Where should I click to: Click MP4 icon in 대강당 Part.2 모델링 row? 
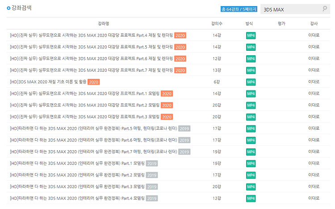pyautogui.click(x=251, y=105)
